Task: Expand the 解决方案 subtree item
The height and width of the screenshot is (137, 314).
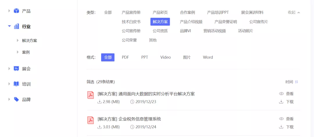Action: 18,40
